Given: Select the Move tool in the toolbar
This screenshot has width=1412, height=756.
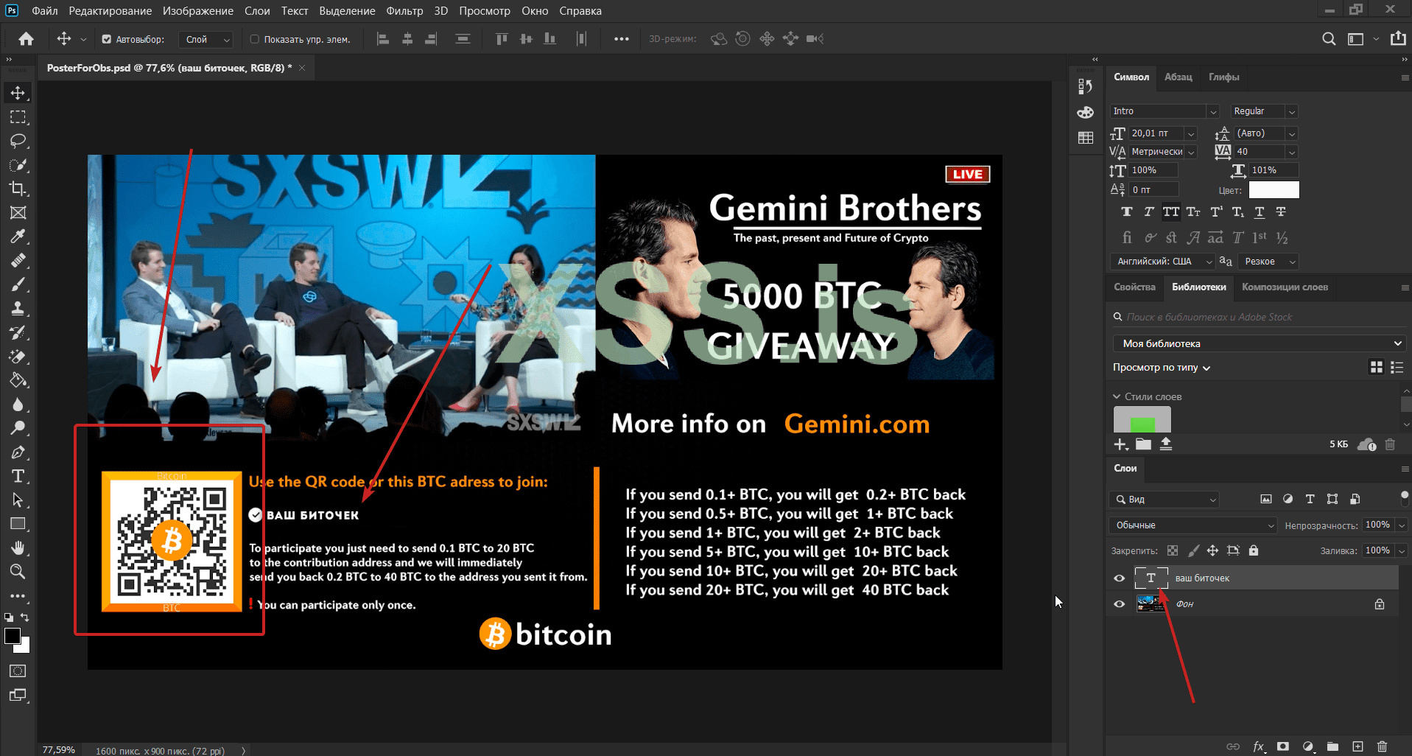Looking at the screenshot, I should coord(18,93).
